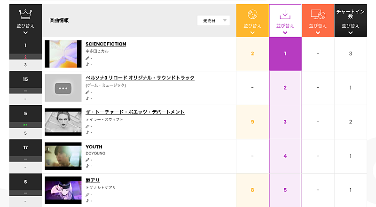Click previous rank 3 under rank 1
376x207 pixels.
[25, 65]
